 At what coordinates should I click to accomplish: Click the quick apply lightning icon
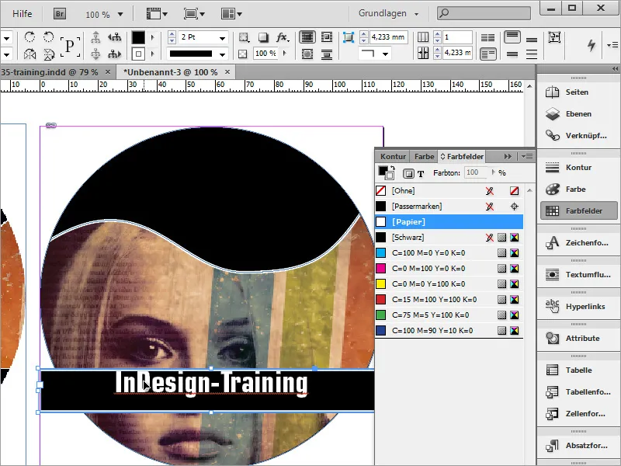click(592, 45)
